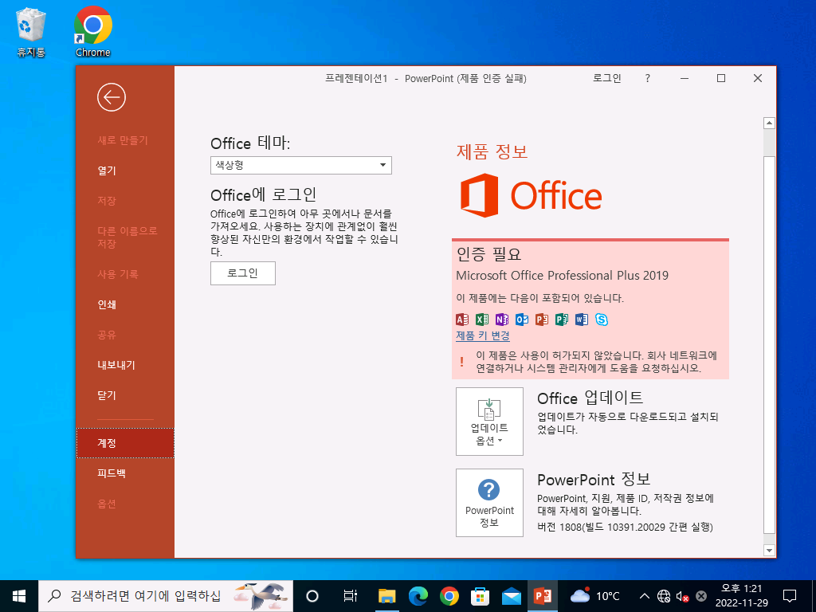This screenshot has width=816, height=612.
Task: Click the red exclamation warning icon
Action: (x=461, y=361)
